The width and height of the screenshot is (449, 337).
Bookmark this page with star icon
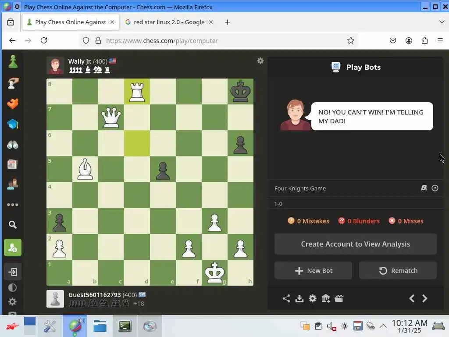pyautogui.click(x=350, y=40)
